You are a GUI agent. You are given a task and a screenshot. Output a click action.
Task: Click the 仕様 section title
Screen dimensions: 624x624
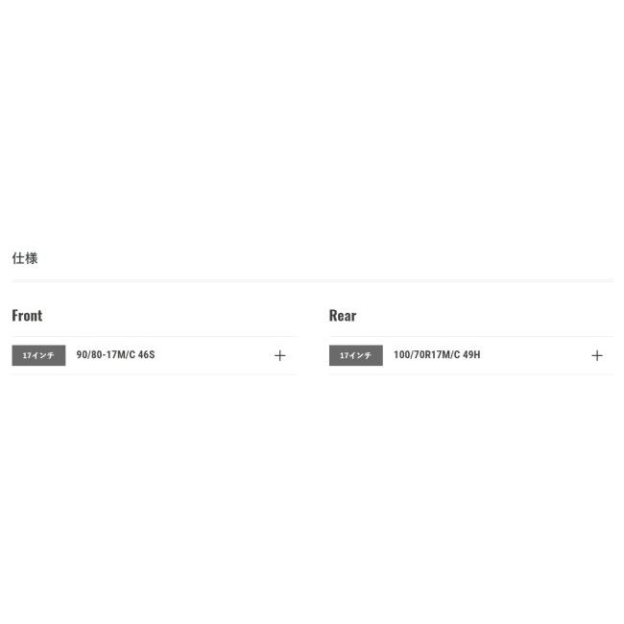tap(25, 258)
